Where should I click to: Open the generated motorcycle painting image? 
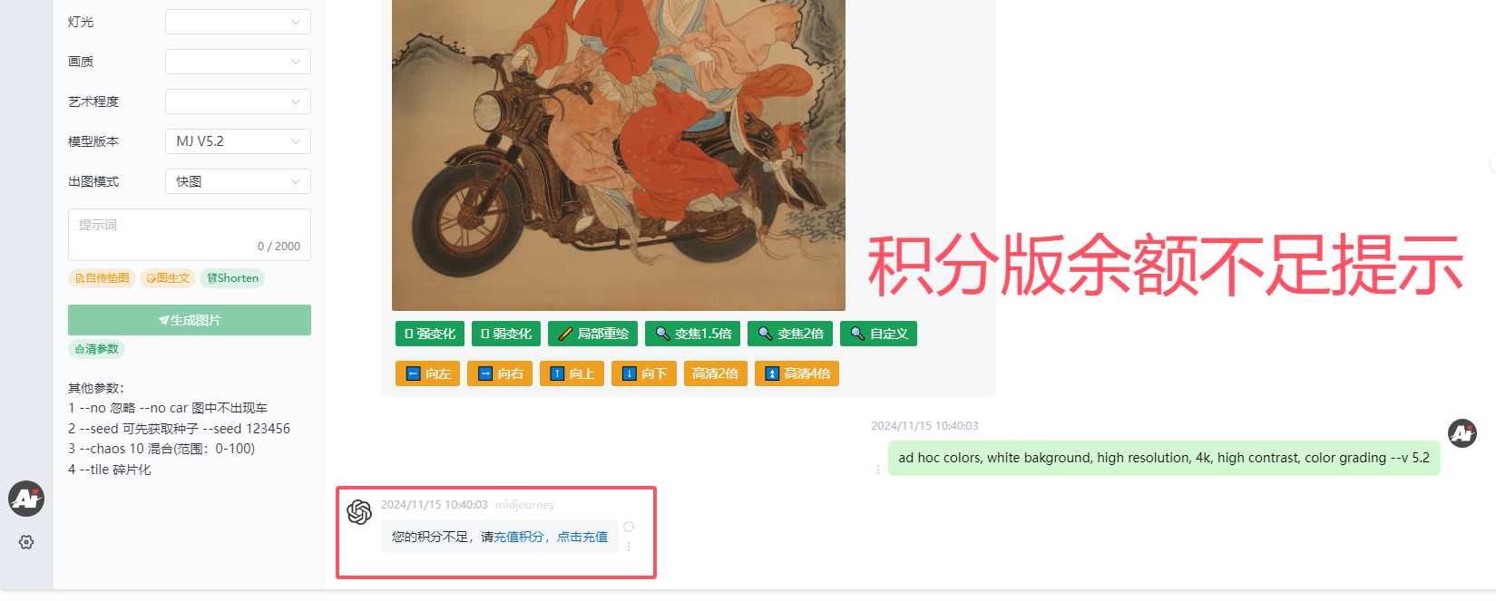coord(619,155)
